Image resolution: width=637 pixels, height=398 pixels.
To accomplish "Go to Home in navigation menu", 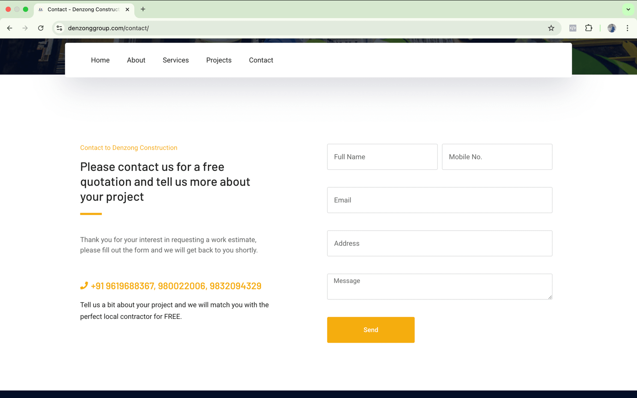I will point(100,60).
